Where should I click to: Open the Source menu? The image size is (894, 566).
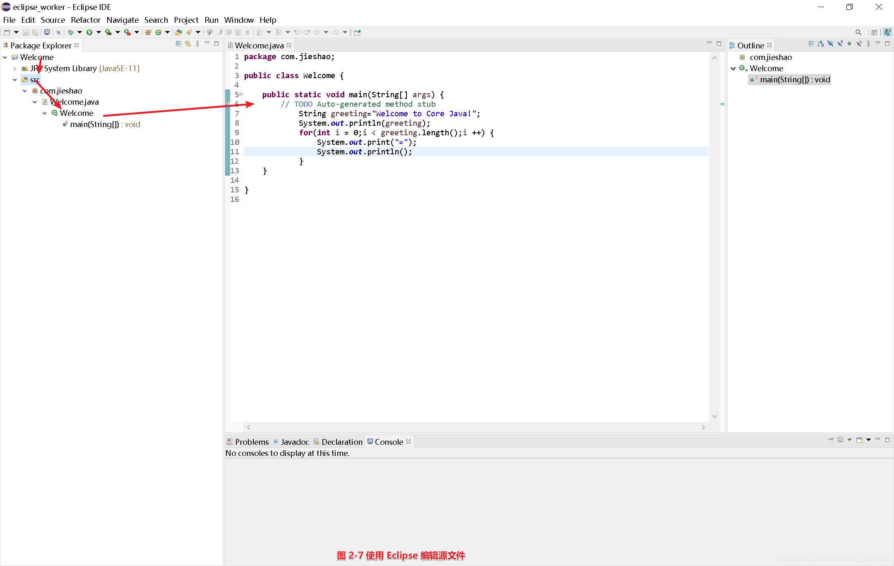[x=53, y=20]
